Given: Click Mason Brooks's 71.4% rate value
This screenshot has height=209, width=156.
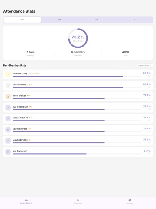Looking at the screenshot, I should [x=147, y=140].
